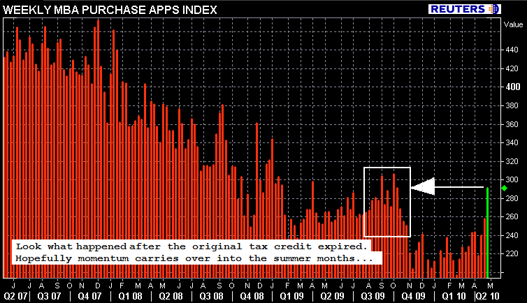Image resolution: width=527 pixels, height=303 pixels.
Task: Click the white arrow's triangular head
Action: 422,187
